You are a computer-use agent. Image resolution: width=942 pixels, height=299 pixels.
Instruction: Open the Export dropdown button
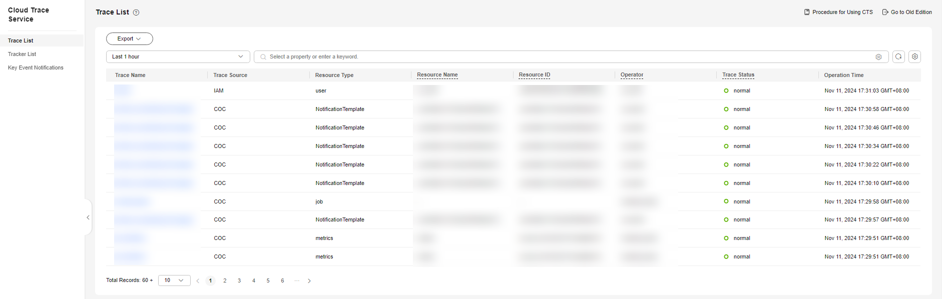pyautogui.click(x=130, y=38)
